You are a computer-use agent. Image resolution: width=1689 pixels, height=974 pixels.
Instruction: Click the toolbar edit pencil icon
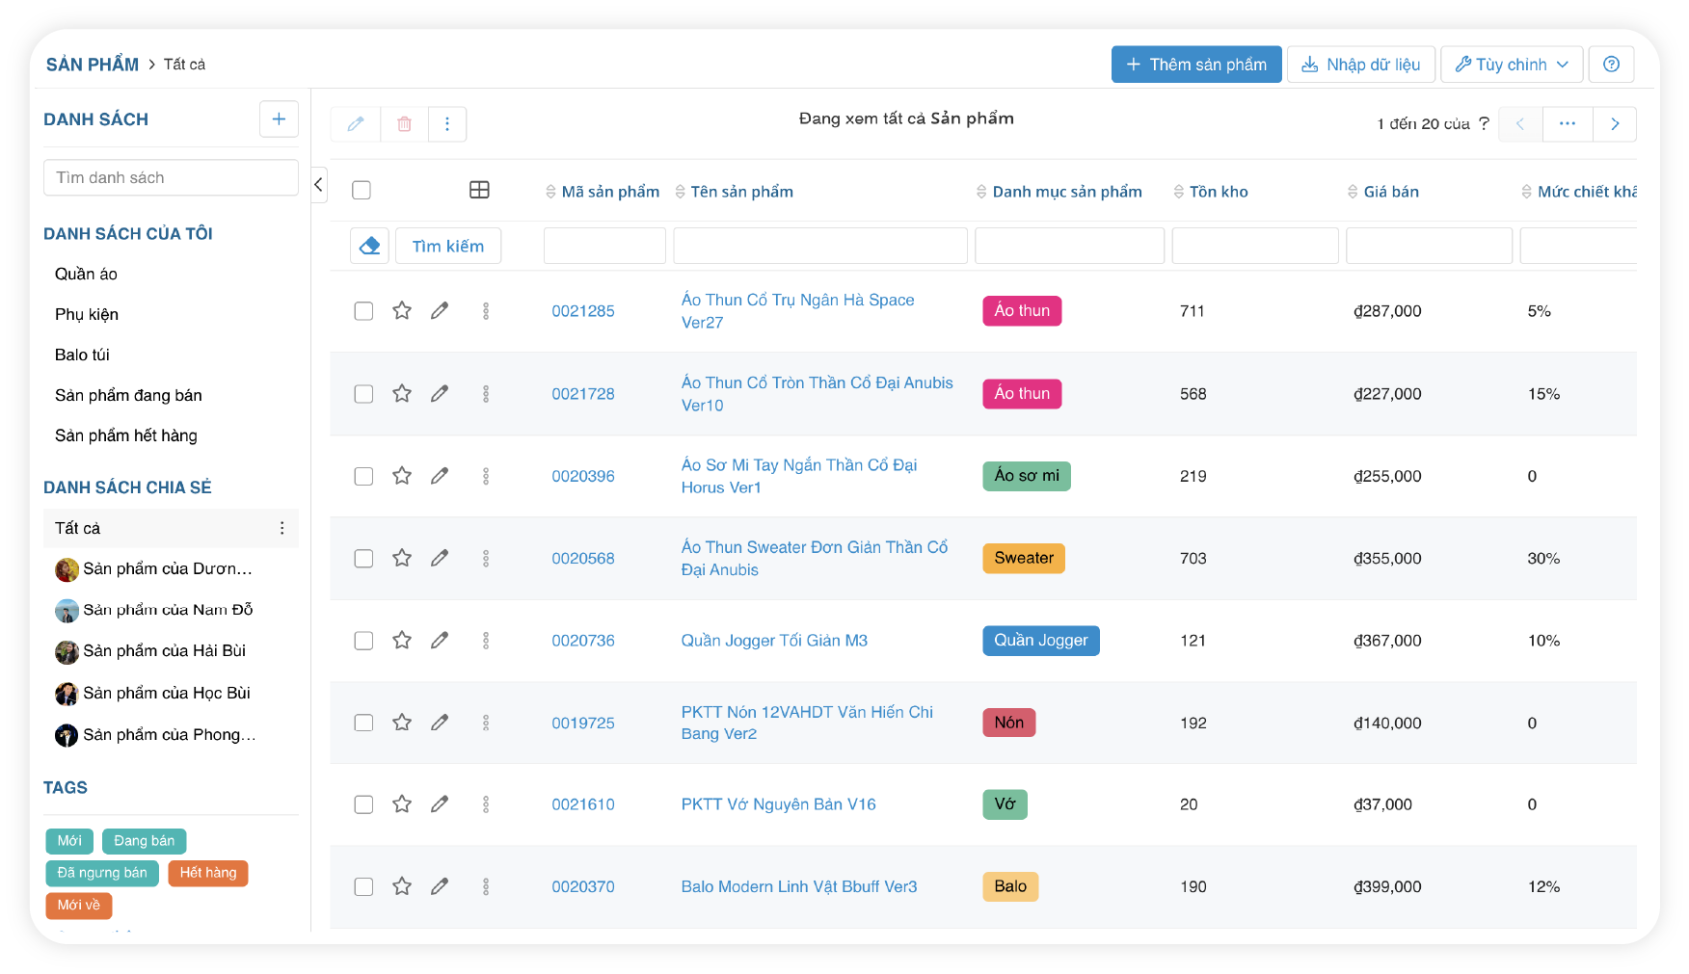(356, 124)
